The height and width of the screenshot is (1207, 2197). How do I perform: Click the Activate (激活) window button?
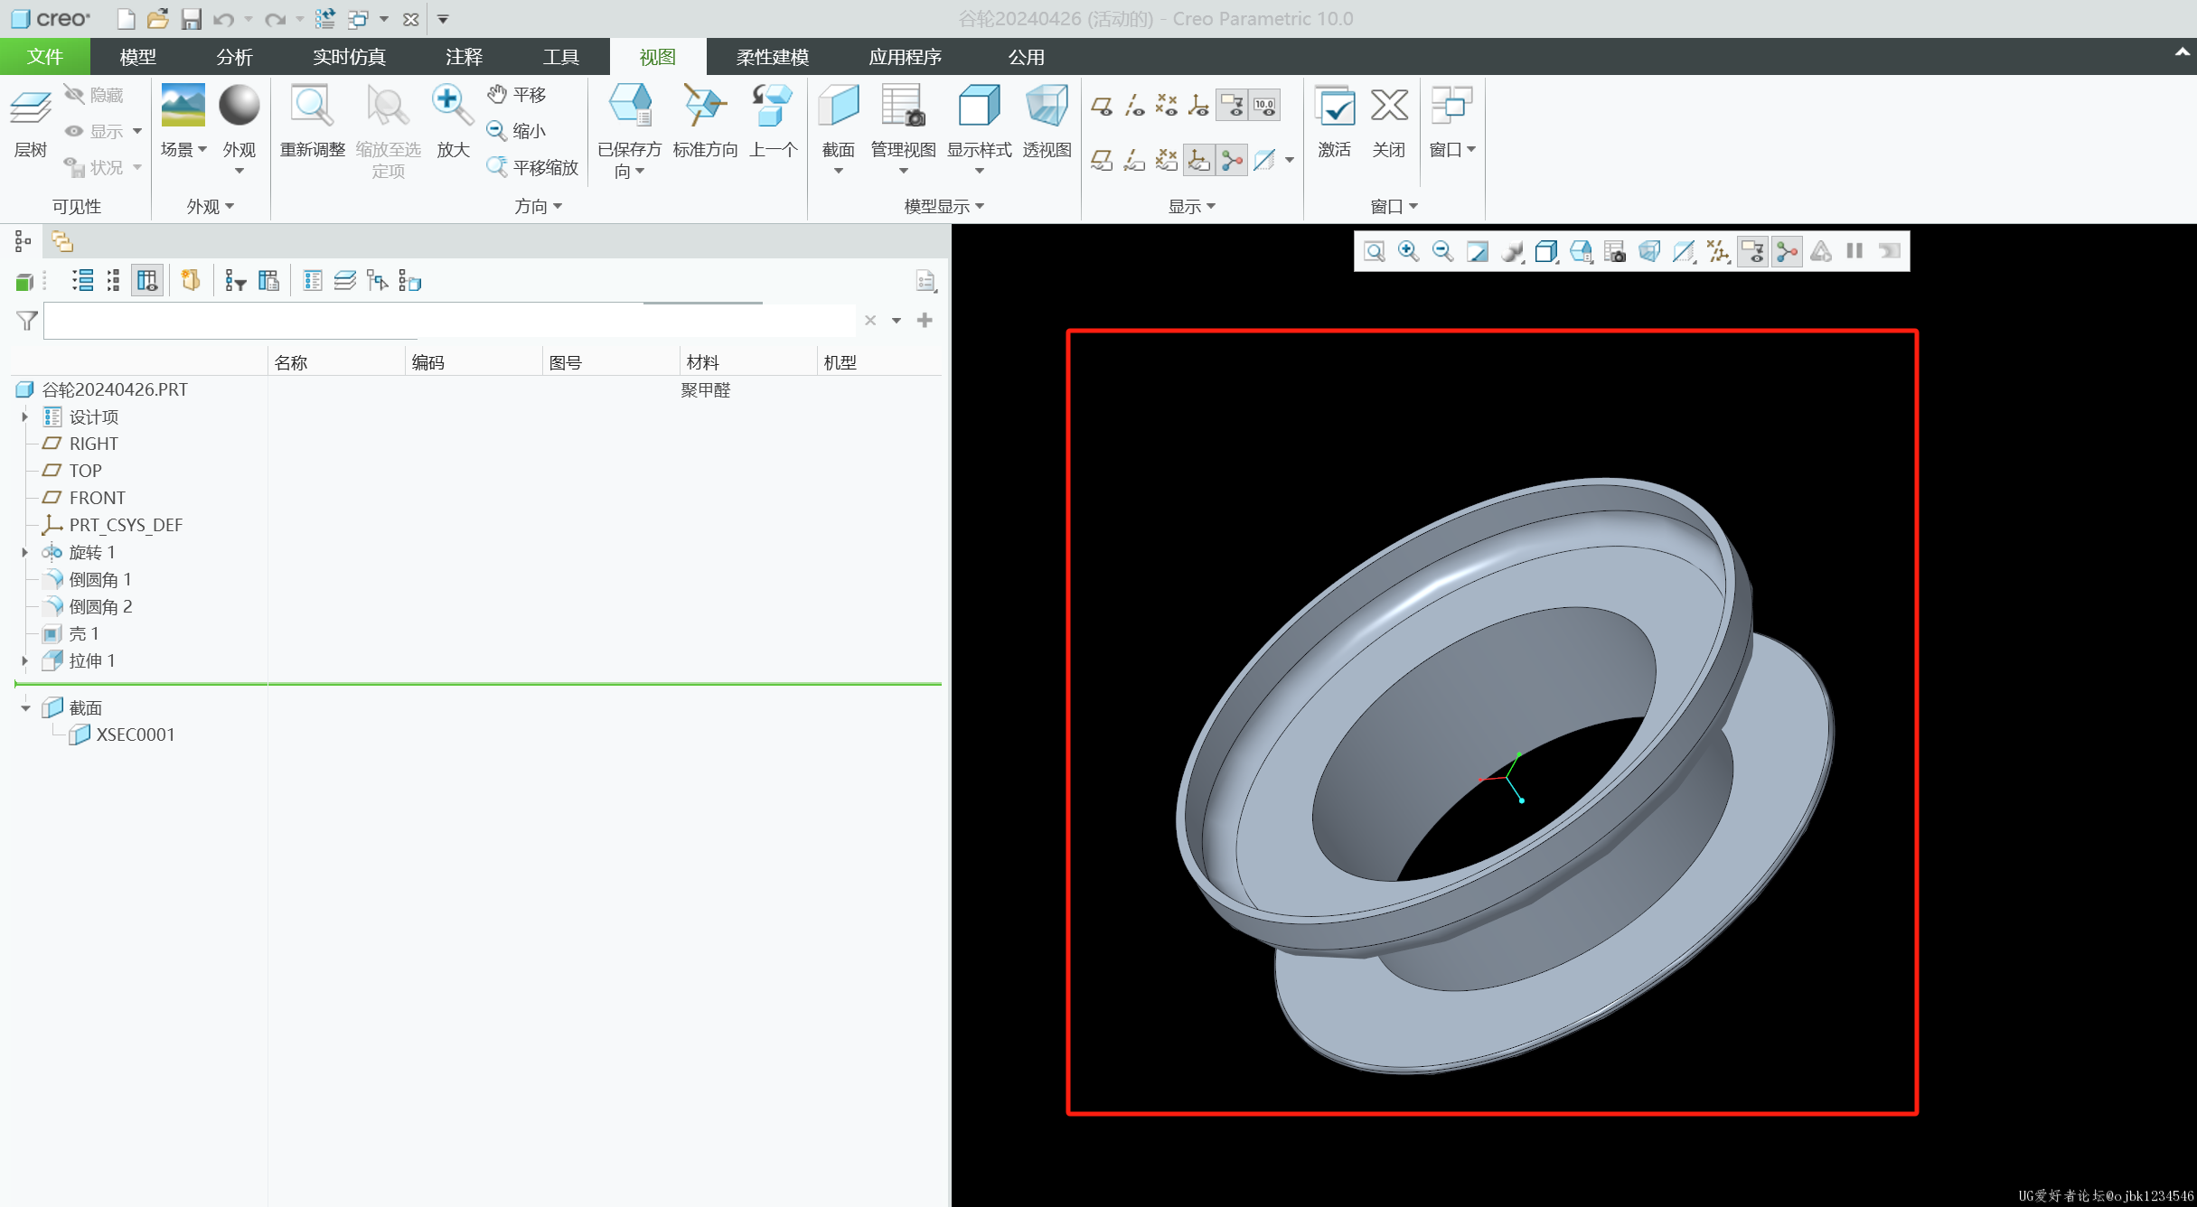(1334, 122)
